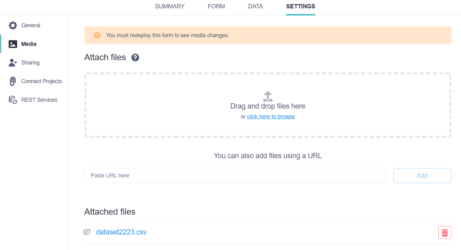The image size is (461, 250).
Task: Click the General gear icon
Action: pyautogui.click(x=13, y=25)
